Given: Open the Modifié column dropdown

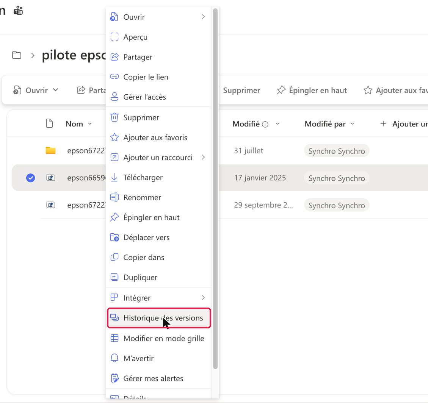Looking at the screenshot, I should point(277,124).
